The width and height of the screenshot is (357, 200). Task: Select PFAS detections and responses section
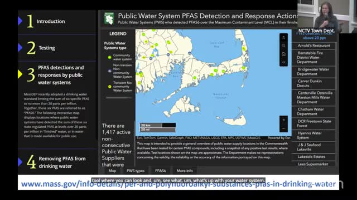[61, 75]
